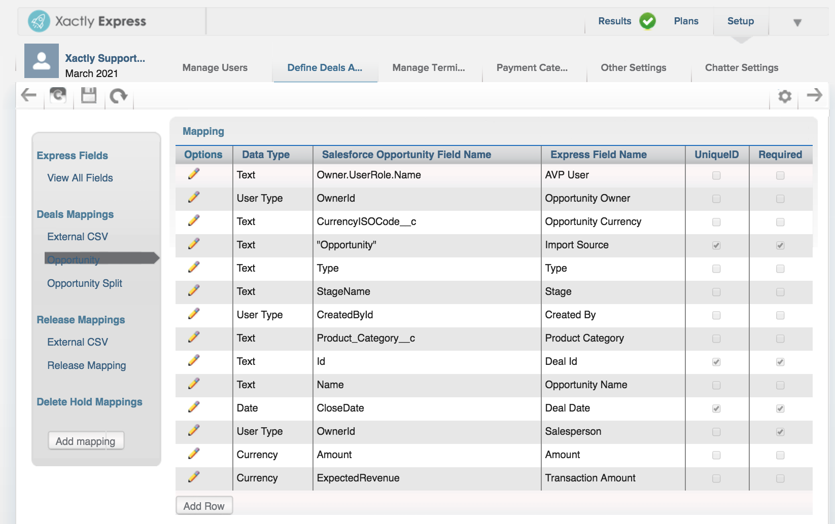
Task: Click the Add mapping button
Action: [86, 441]
